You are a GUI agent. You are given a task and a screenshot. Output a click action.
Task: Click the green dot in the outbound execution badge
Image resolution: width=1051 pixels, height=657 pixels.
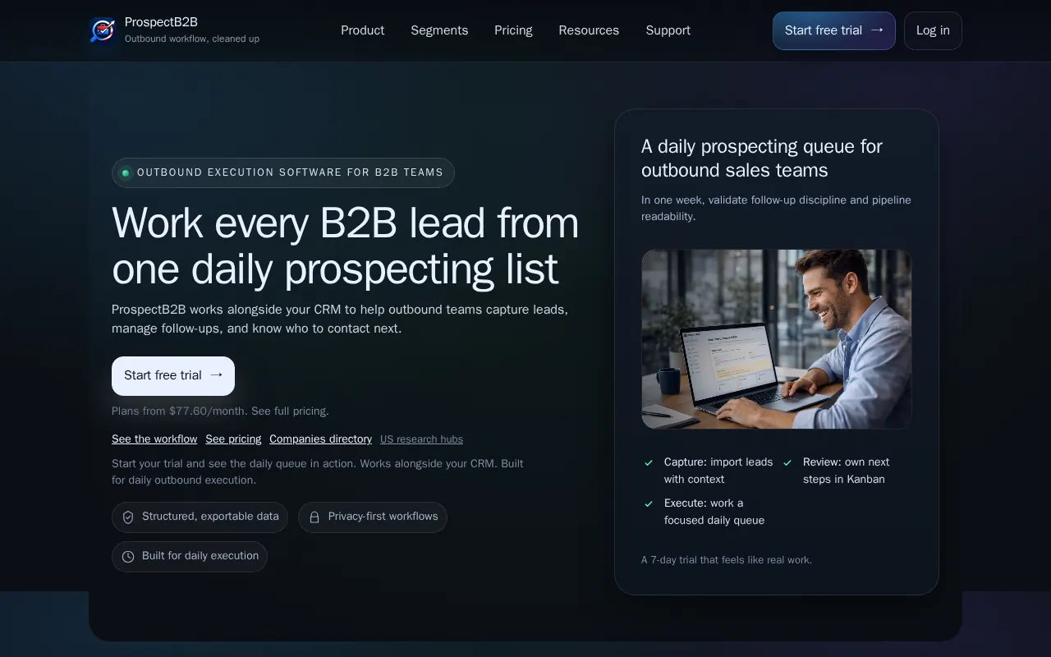coord(126,172)
